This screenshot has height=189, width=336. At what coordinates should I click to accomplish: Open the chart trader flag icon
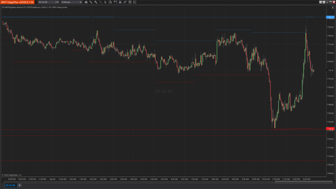pyautogui.click(x=115, y=2)
